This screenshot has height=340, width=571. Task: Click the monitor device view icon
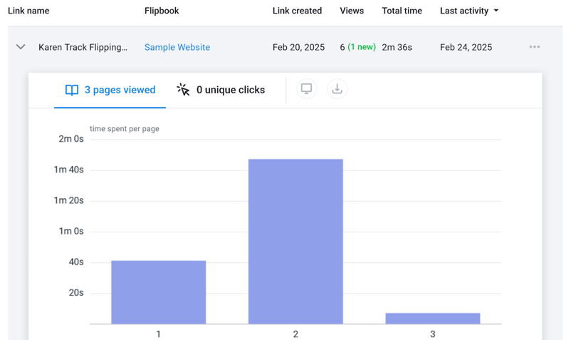pyautogui.click(x=306, y=89)
